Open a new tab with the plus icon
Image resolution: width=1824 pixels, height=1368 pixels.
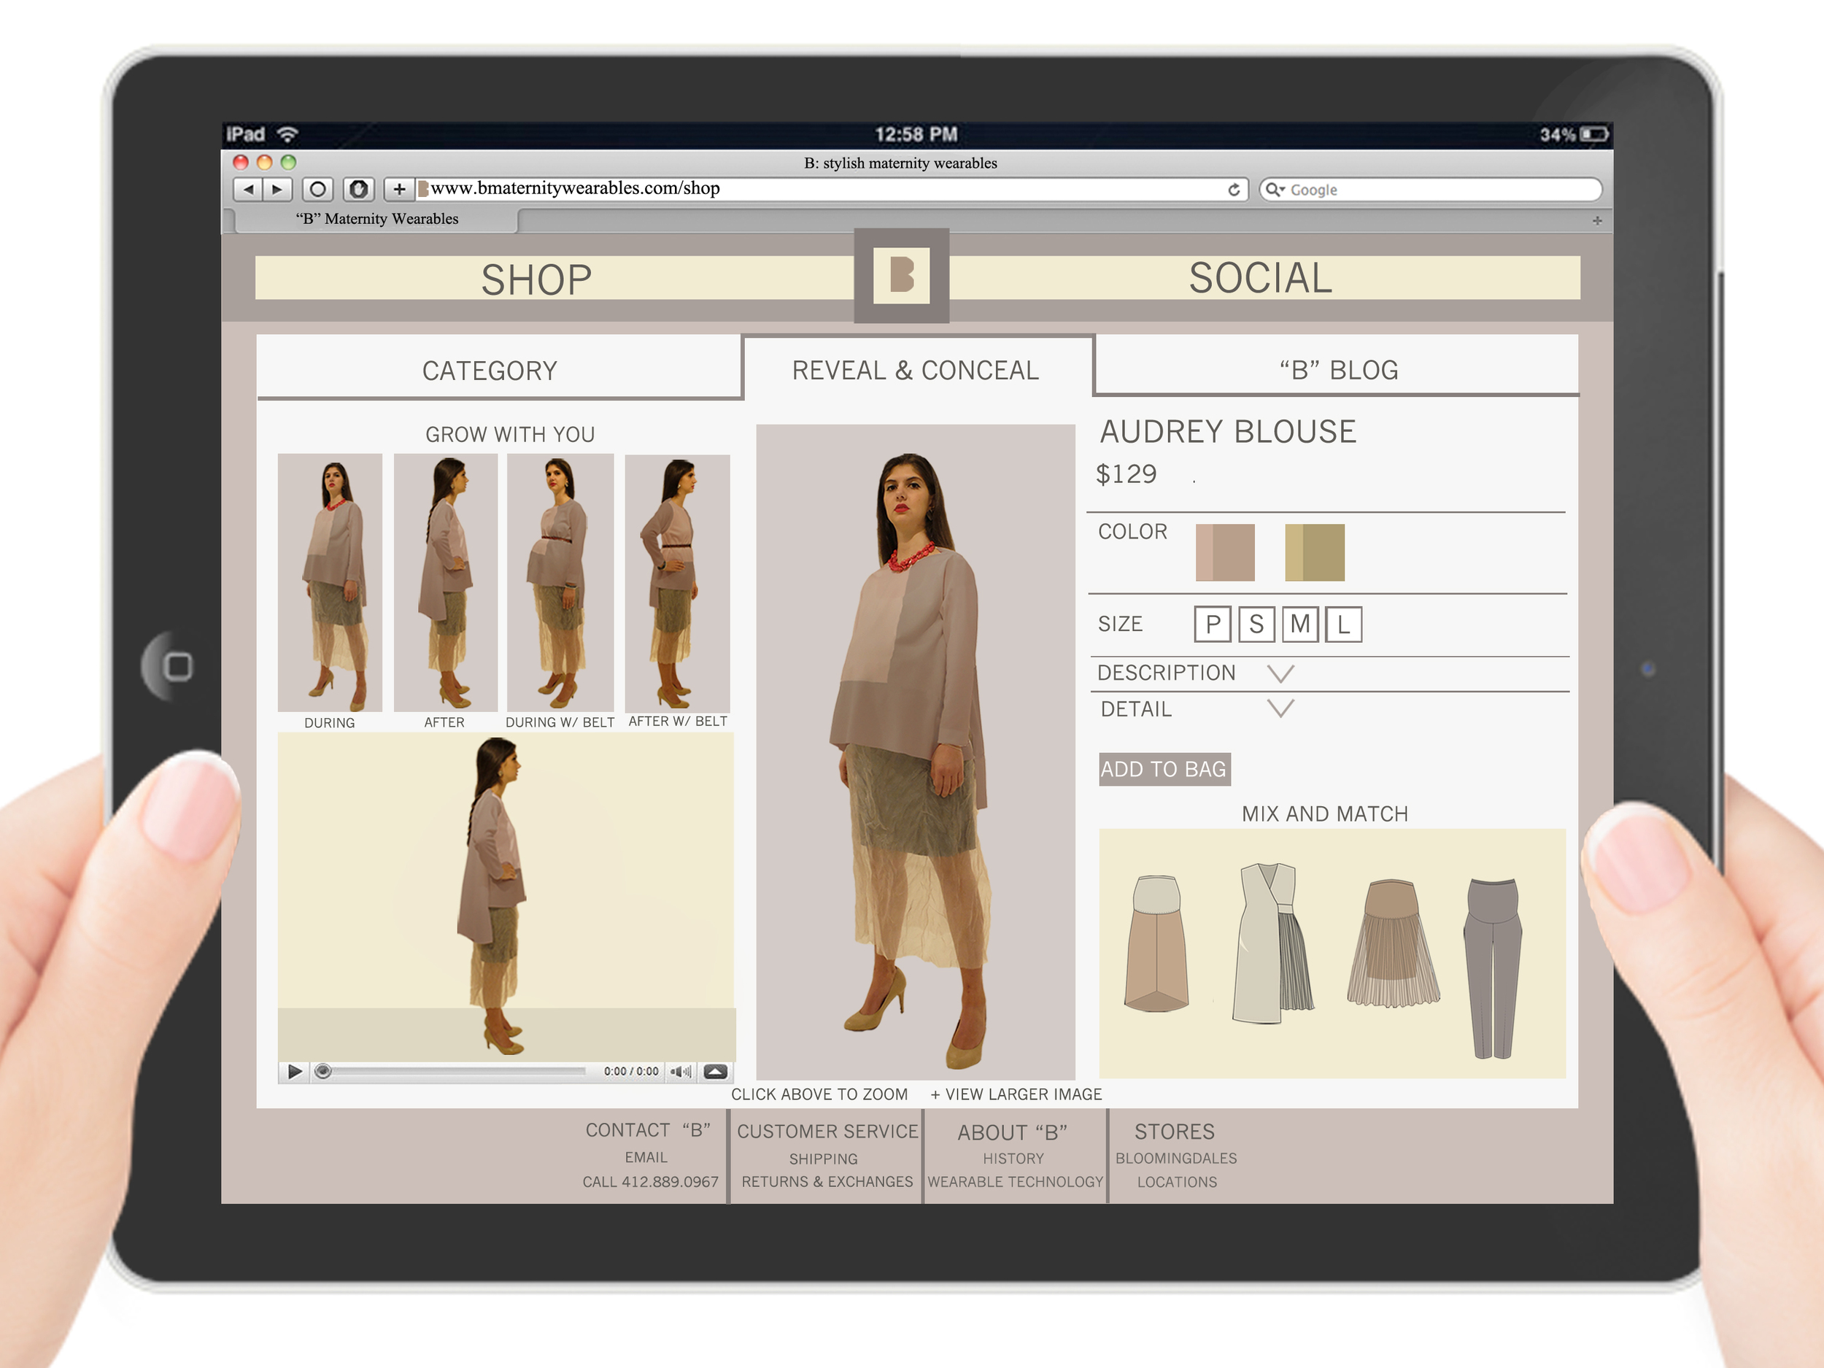(1597, 220)
